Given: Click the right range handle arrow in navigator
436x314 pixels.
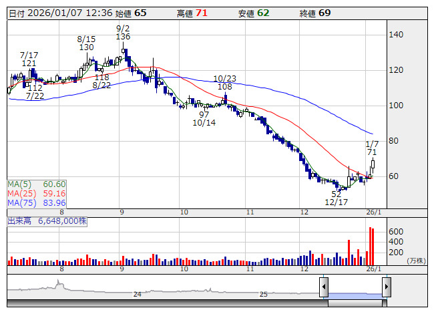Looking at the screenshot, I should pos(386,288).
